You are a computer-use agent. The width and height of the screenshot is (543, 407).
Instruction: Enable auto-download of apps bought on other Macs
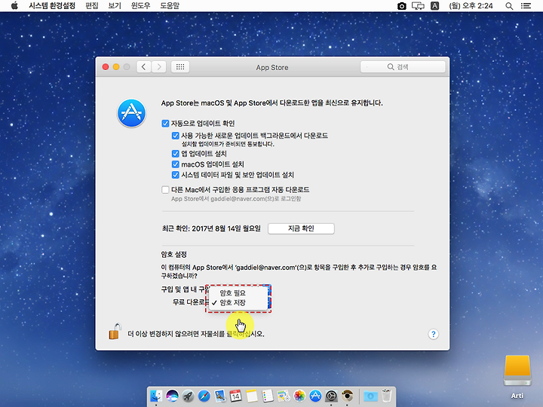pyautogui.click(x=165, y=190)
